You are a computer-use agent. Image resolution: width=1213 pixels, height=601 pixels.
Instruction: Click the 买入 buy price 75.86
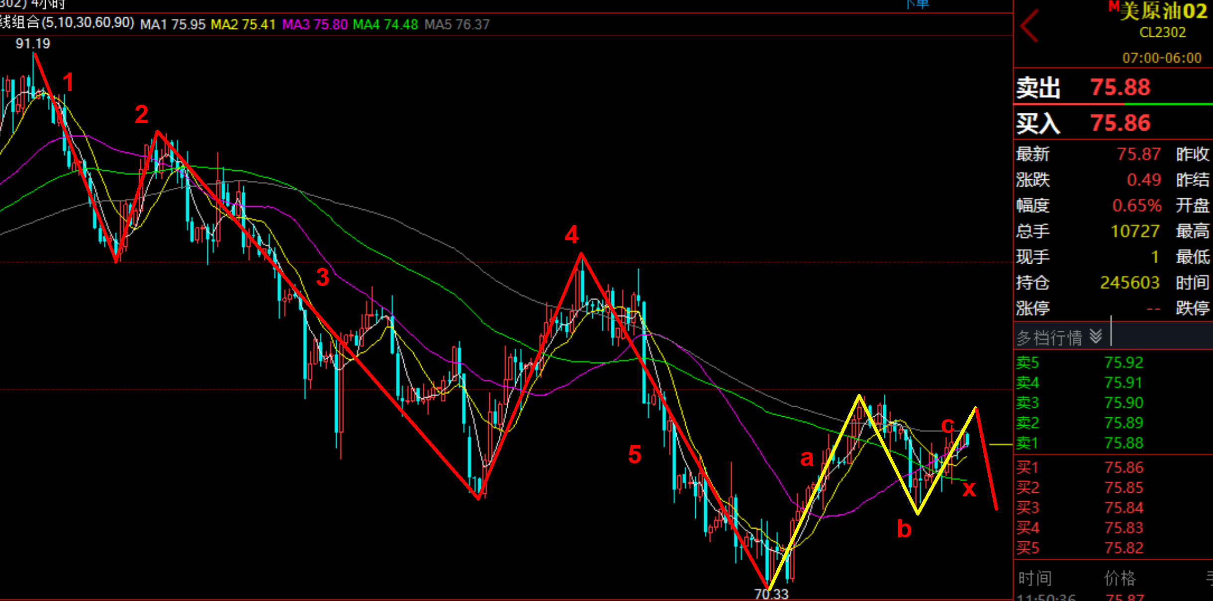click(x=1120, y=123)
